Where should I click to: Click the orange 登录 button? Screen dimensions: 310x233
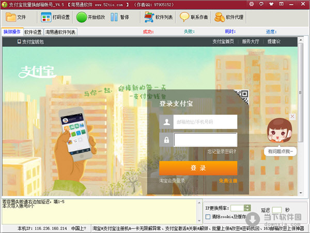point(198,168)
